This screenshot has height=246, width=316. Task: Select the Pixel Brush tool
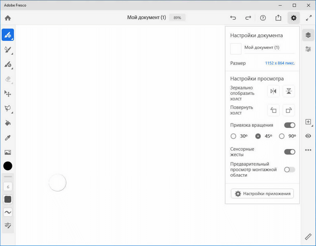(8, 35)
